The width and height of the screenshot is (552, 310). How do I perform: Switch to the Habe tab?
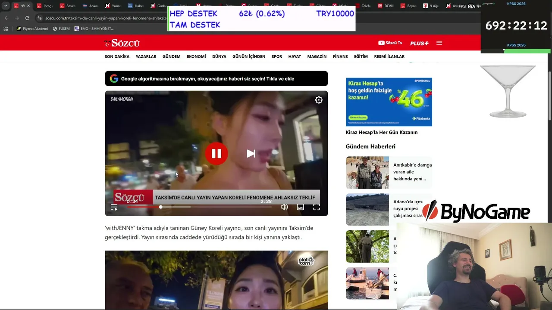(136, 6)
